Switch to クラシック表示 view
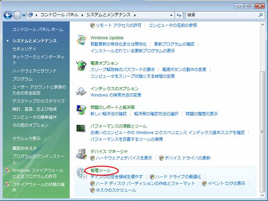The width and height of the screenshot is (268, 201). [x=26, y=138]
